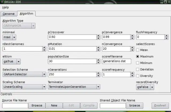Image resolution: width=171 pixels, height=112 pixels.
Task: Increase pConvergence with the up arrow
Action: (132, 36)
